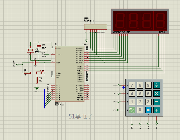Select capacitor C2 symbol

39,54
